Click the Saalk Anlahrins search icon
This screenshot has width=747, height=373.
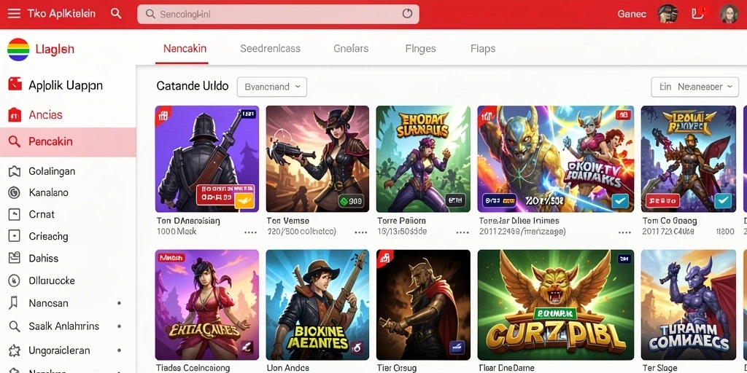pyautogui.click(x=15, y=326)
